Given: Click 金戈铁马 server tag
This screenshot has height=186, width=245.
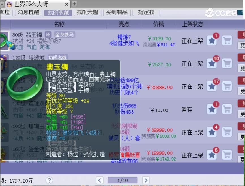Looking at the screenshot, I should coord(65,35).
